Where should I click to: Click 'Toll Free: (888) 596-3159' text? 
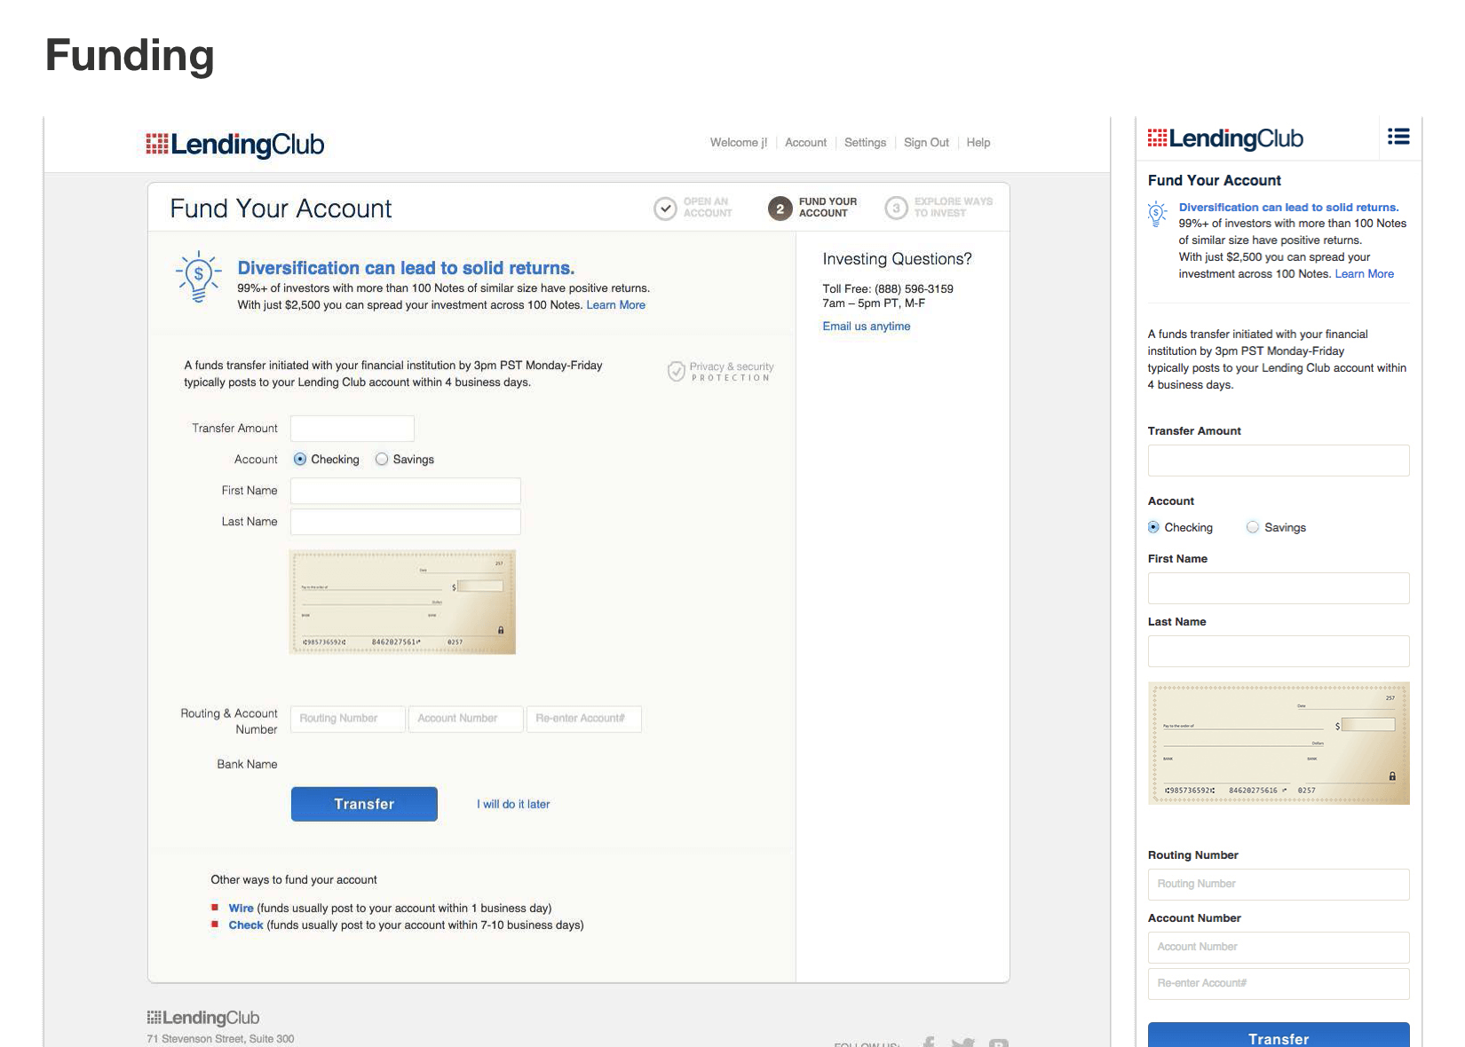[888, 289]
